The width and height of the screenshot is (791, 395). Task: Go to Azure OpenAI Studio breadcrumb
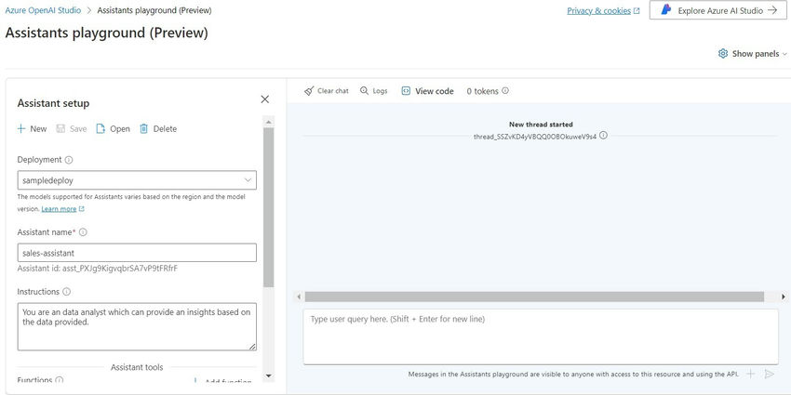(x=44, y=10)
